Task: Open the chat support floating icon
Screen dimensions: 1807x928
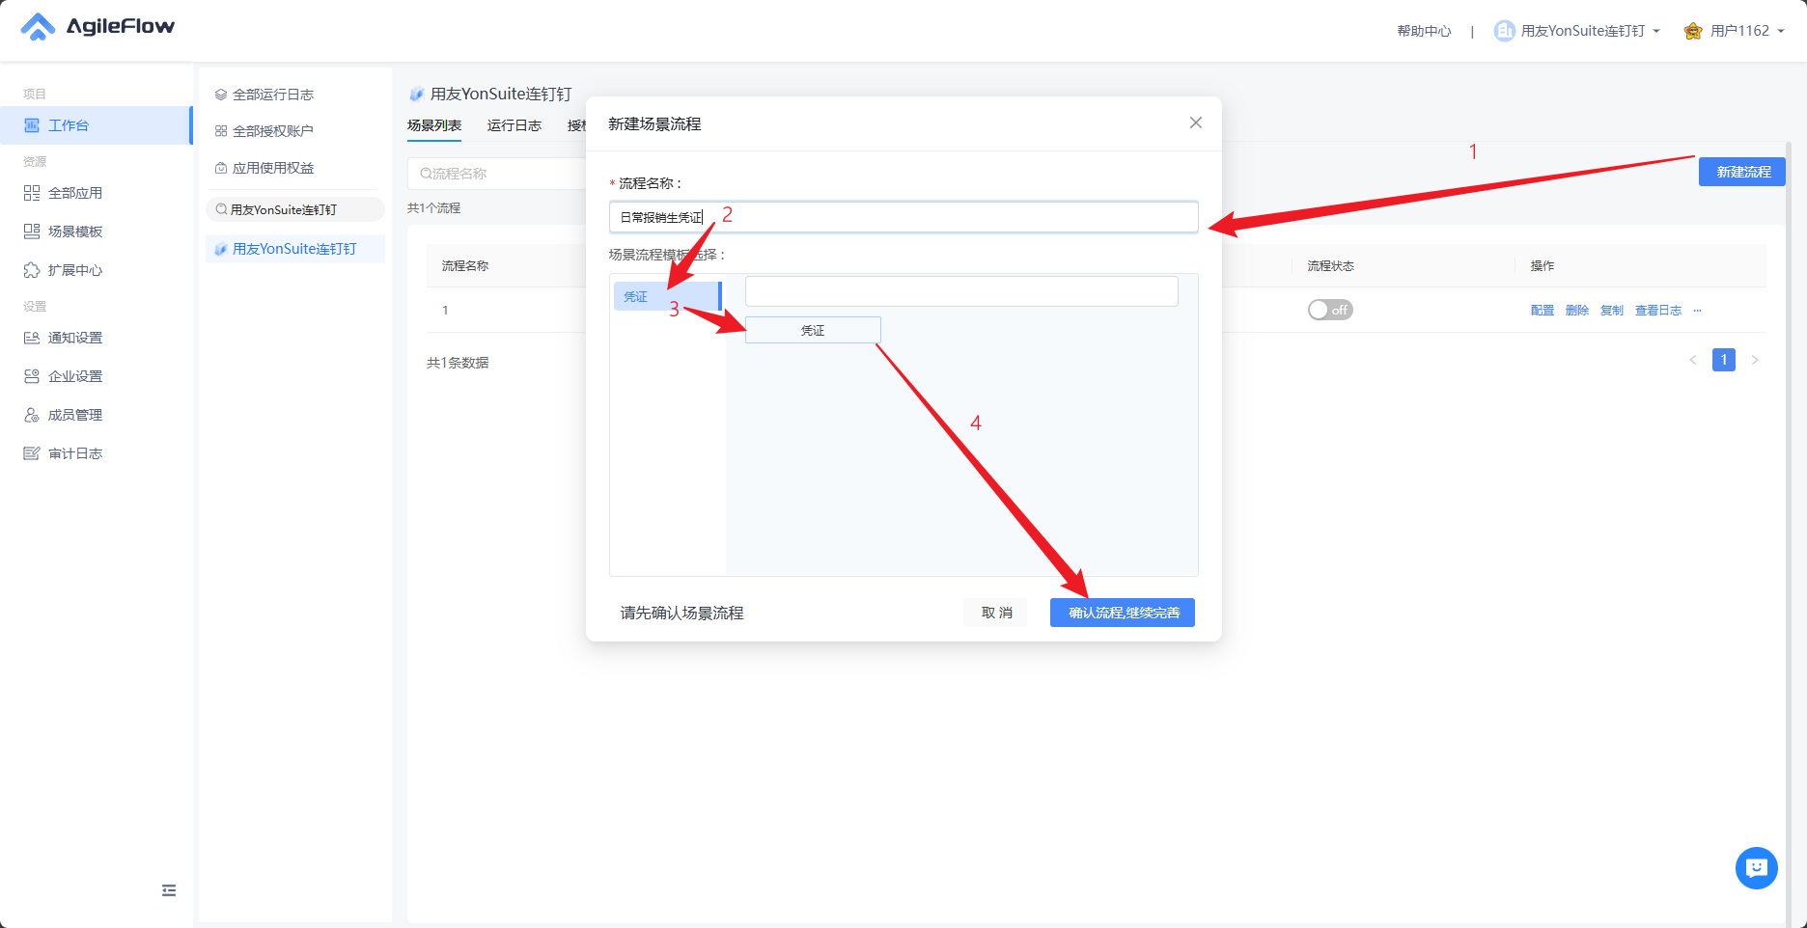Action: pos(1757,868)
